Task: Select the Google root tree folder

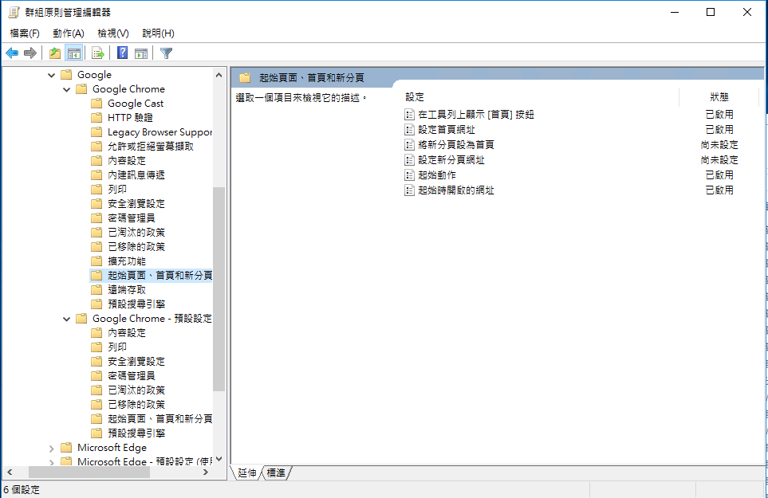Action: click(x=95, y=75)
